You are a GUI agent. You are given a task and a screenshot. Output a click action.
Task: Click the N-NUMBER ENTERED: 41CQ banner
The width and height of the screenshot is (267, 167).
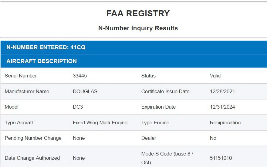46,47
